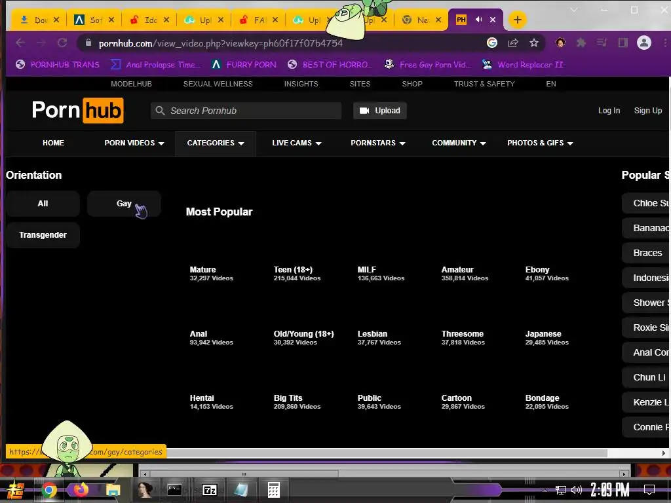Open the Insights top menu link
671x503 pixels.
coord(301,84)
